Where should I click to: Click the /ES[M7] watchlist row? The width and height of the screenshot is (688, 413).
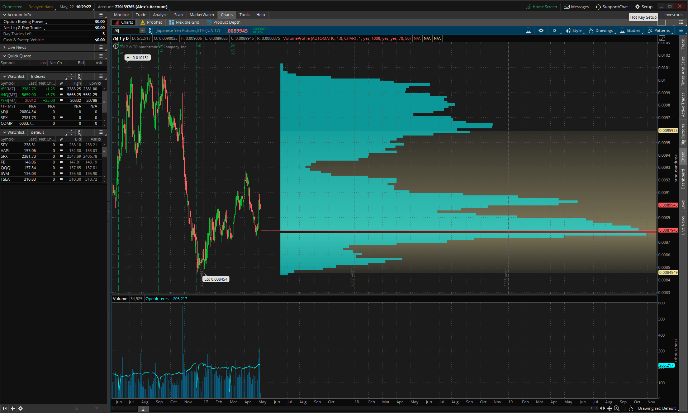coord(51,89)
